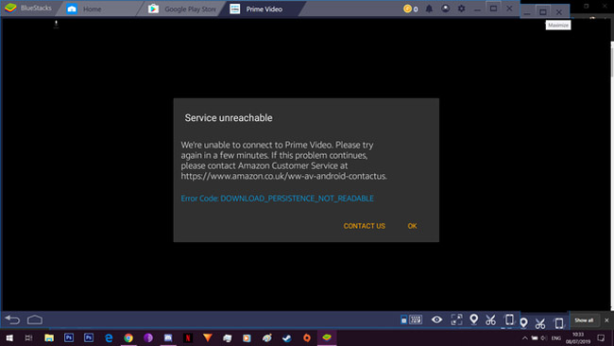The width and height of the screenshot is (614, 346).
Task: Open the BlueStacks account profile icon
Action: (445, 9)
